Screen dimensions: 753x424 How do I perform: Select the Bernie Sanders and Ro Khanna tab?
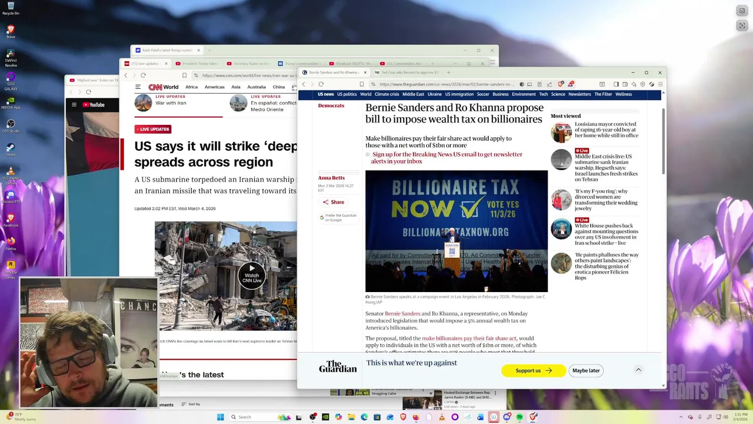click(x=334, y=72)
